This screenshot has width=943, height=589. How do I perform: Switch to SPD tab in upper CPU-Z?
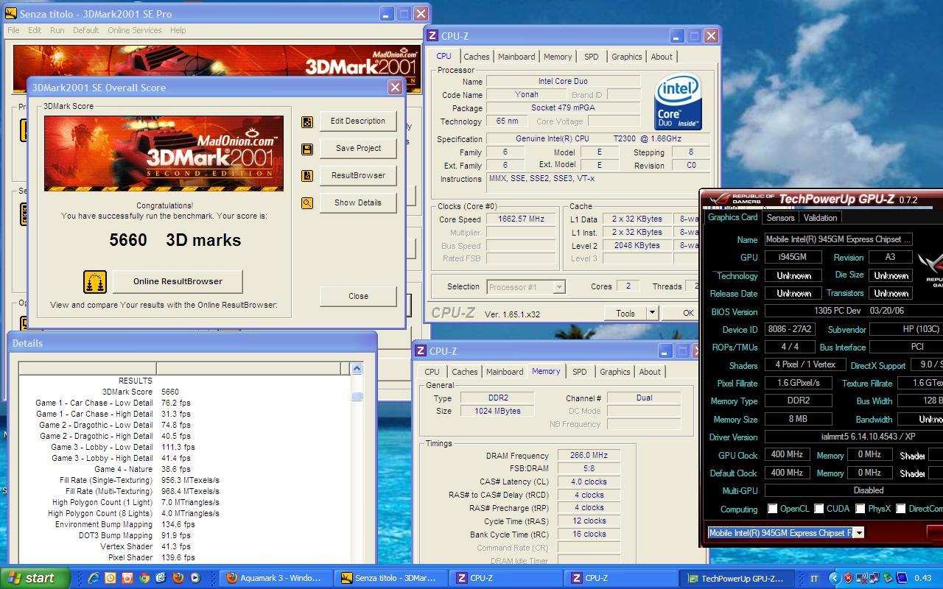(x=591, y=57)
